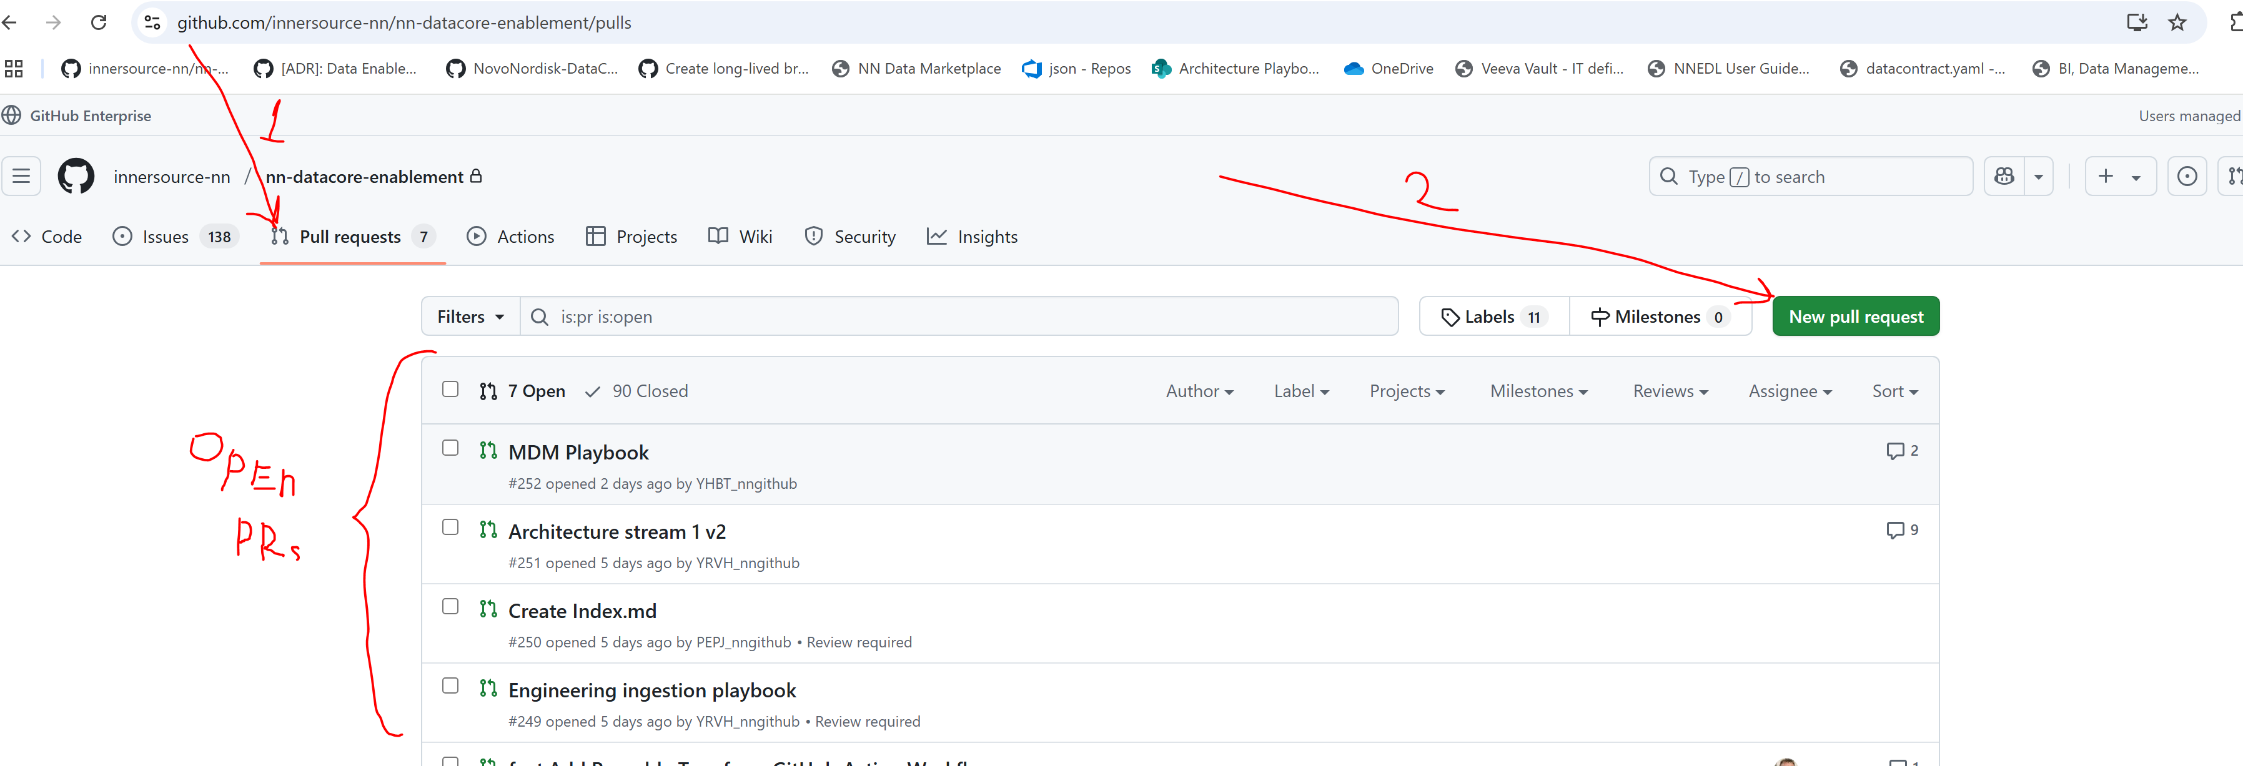The height and width of the screenshot is (766, 2243).
Task: Go back with the browser back arrow
Action: (x=9, y=22)
